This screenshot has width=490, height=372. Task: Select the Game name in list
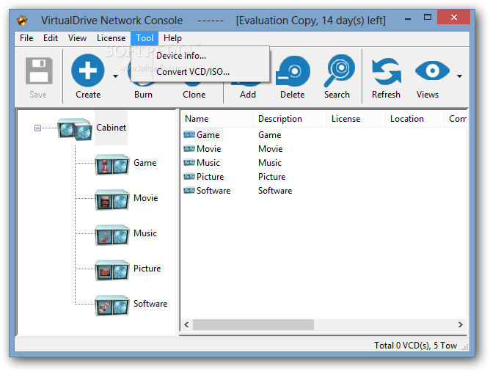click(x=208, y=135)
